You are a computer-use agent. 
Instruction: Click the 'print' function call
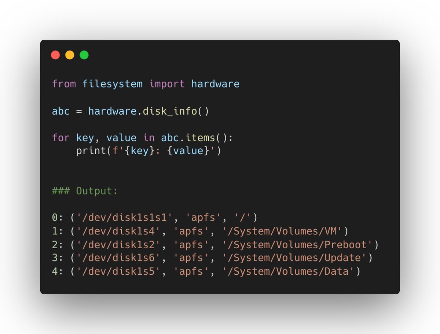(91, 151)
